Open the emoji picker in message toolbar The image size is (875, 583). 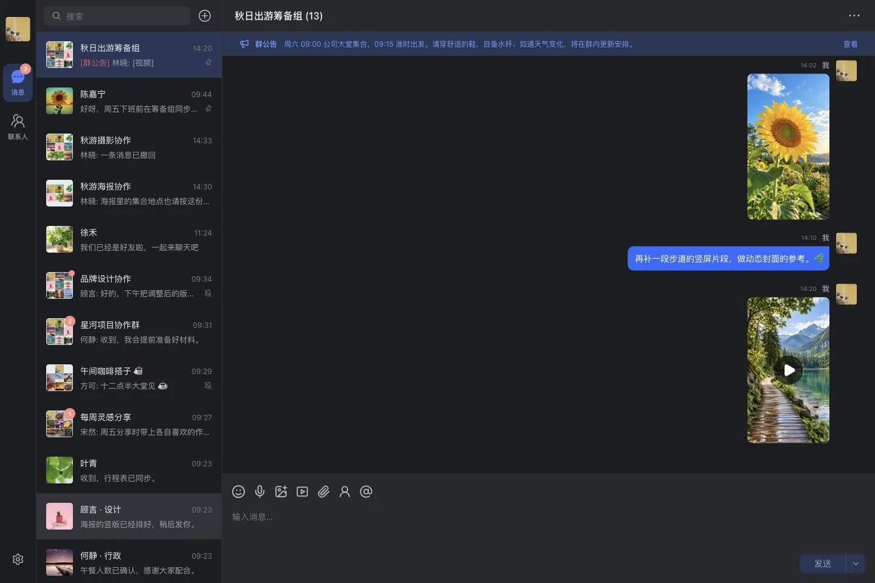pyautogui.click(x=238, y=491)
